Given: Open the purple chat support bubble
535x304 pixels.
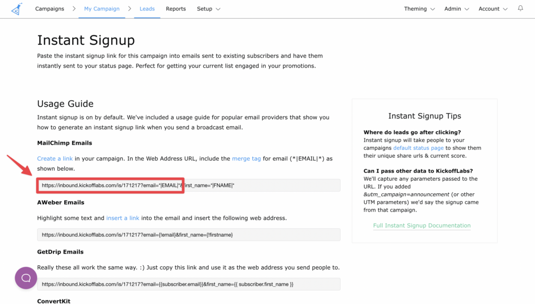Looking at the screenshot, I should (x=26, y=278).
